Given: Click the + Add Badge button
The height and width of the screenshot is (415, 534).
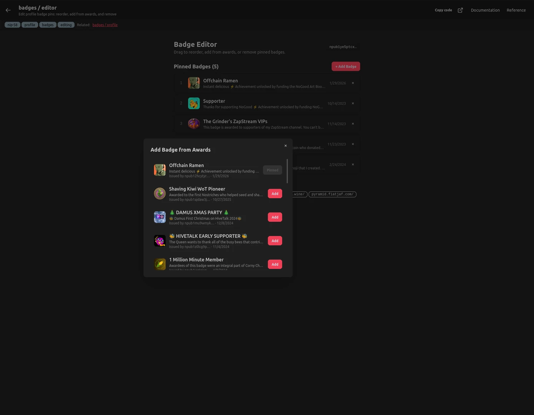Looking at the screenshot, I should (x=346, y=66).
